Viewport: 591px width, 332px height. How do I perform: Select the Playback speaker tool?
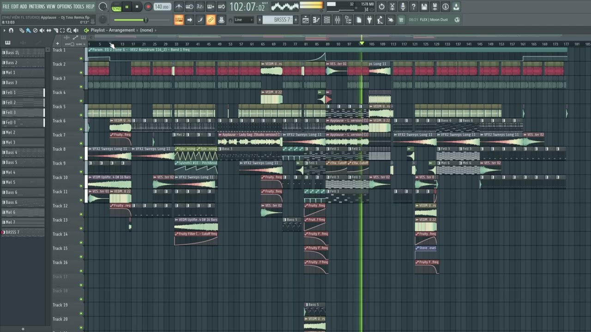click(76, 30)
